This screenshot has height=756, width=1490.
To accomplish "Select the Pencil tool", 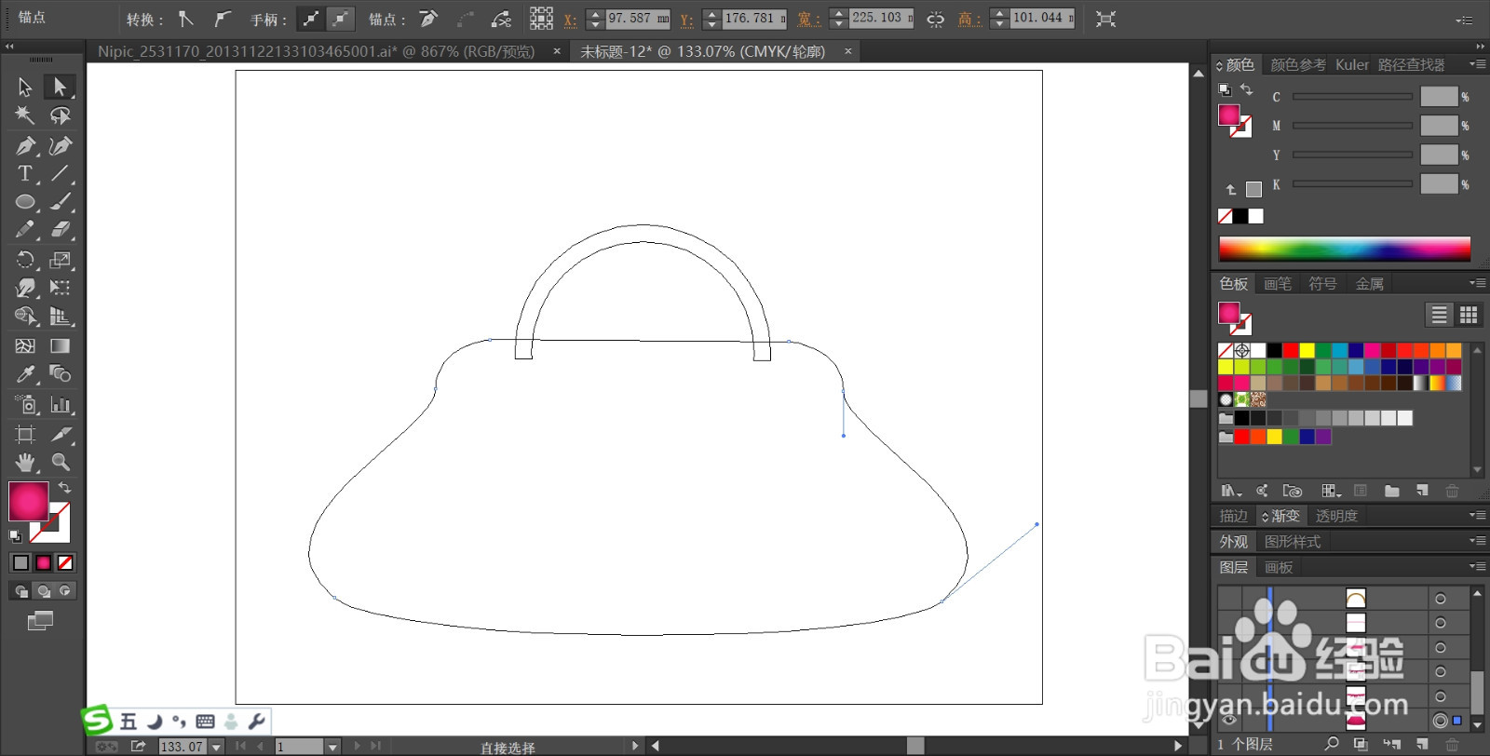I will (25, 230).
